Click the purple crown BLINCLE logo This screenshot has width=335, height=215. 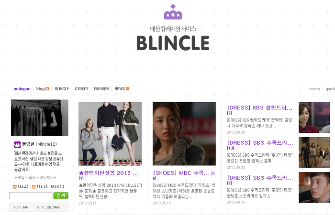point(173,12)
